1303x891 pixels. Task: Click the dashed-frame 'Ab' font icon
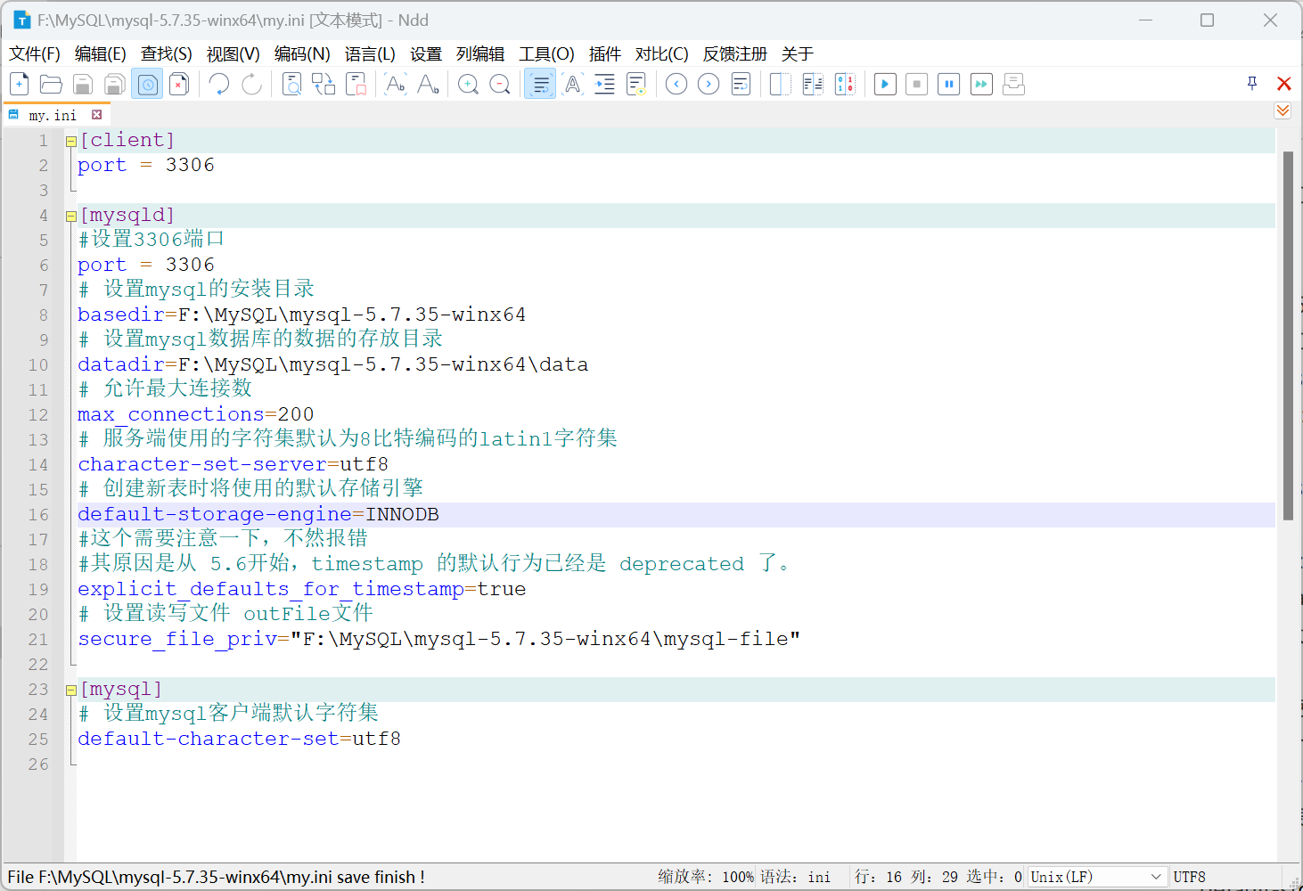click(395, 85)
